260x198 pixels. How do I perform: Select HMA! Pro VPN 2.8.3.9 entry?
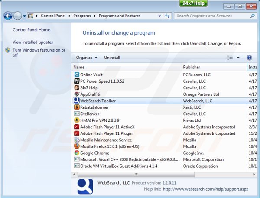click(100, 120)
